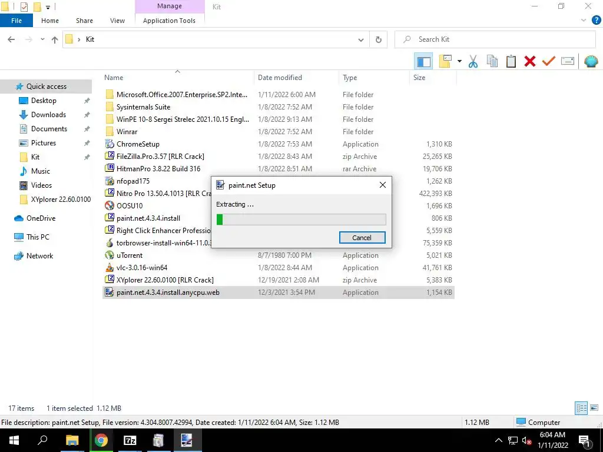Expand the address bar history dropdown

(361, 39)
